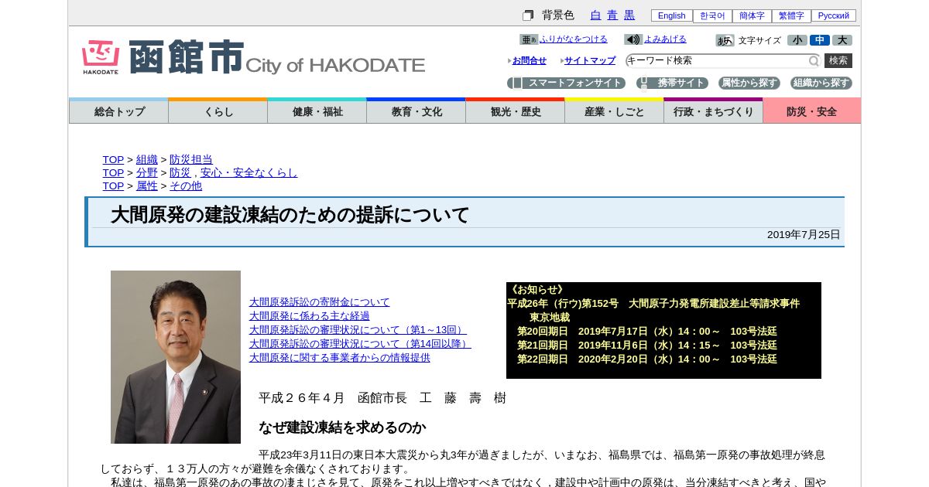Image resolution: width=929 pixels, height=487 pixels.
Task: Click TOP in the 組織 breadcrumb row
Action: [113, 159]
